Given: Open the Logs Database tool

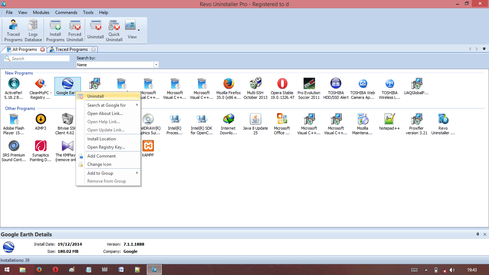Looking at the screenshot, I should (x=33, y=31).
